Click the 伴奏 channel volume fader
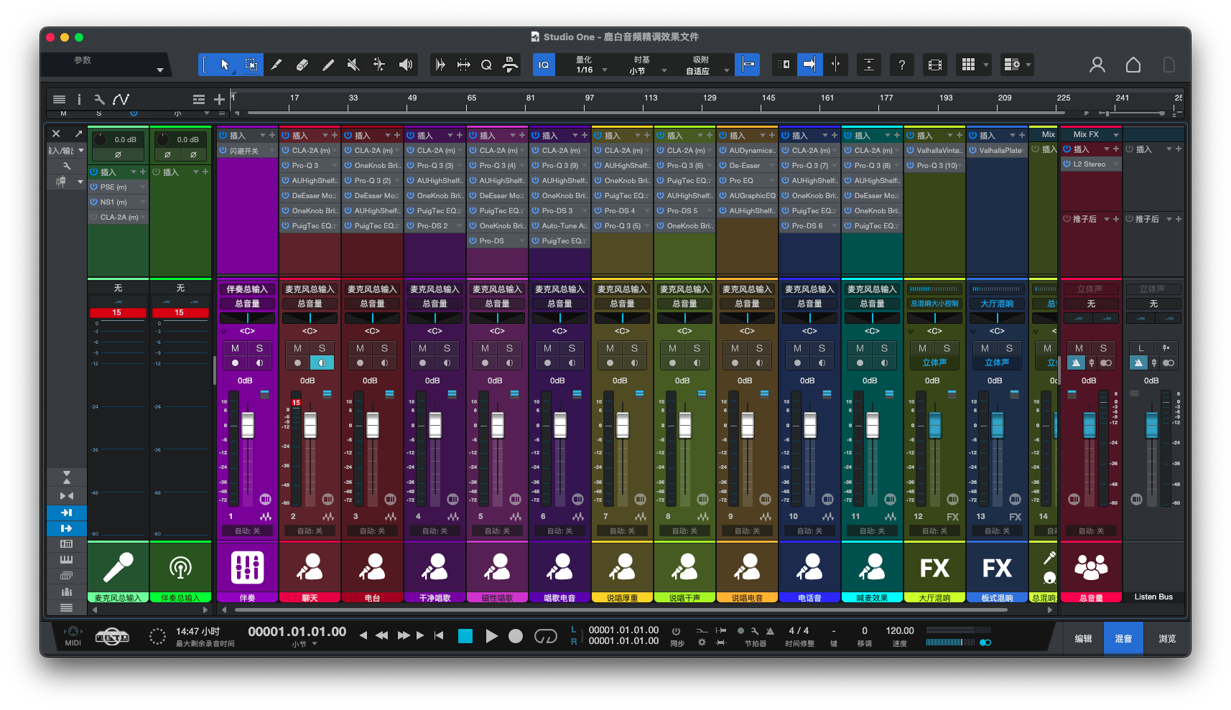Screen dimensions: 1231x710 pyautogui.click(x=248, y=425)
